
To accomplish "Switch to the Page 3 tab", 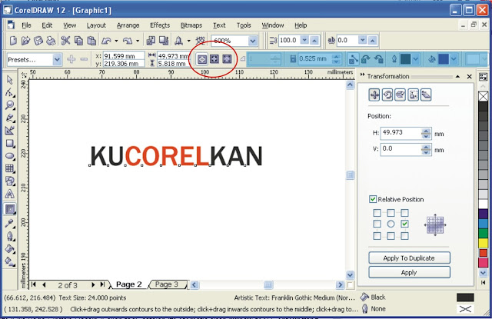I will (167, 284).
